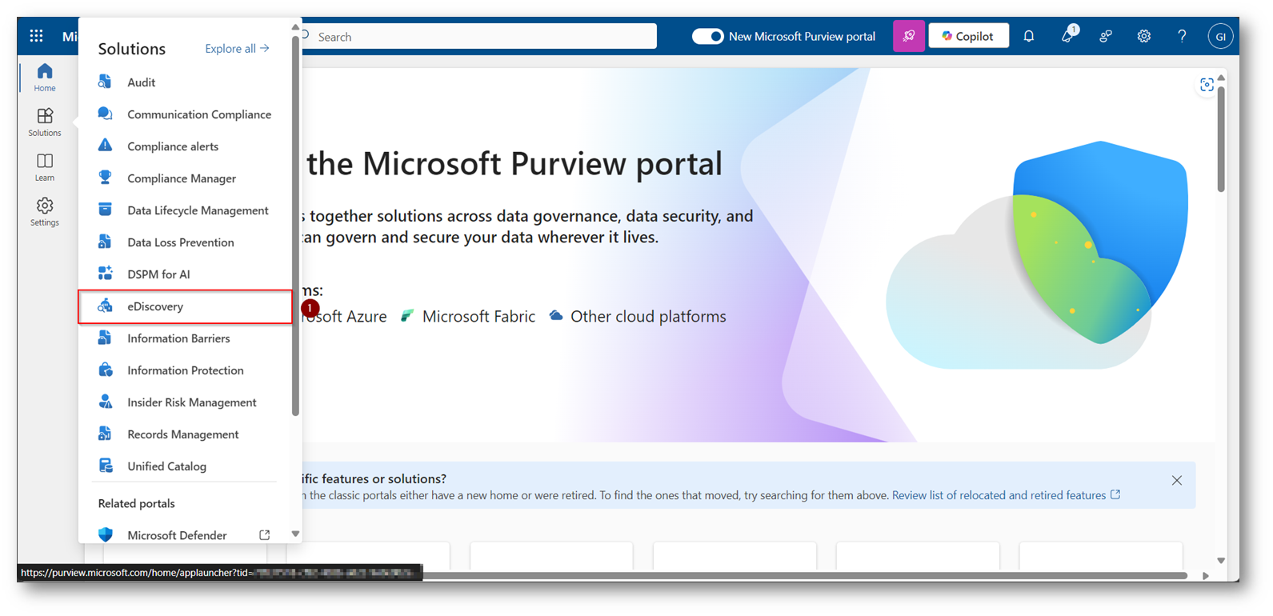
Task: Open Settings in the left rail
Action: pyautogui.click(x=45, y=212)
